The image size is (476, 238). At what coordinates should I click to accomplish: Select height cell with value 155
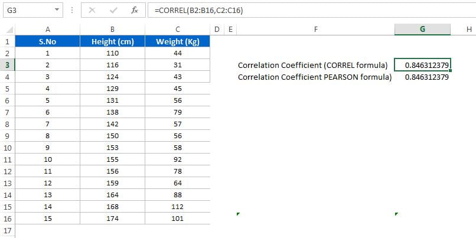click(x=113, y=159)
